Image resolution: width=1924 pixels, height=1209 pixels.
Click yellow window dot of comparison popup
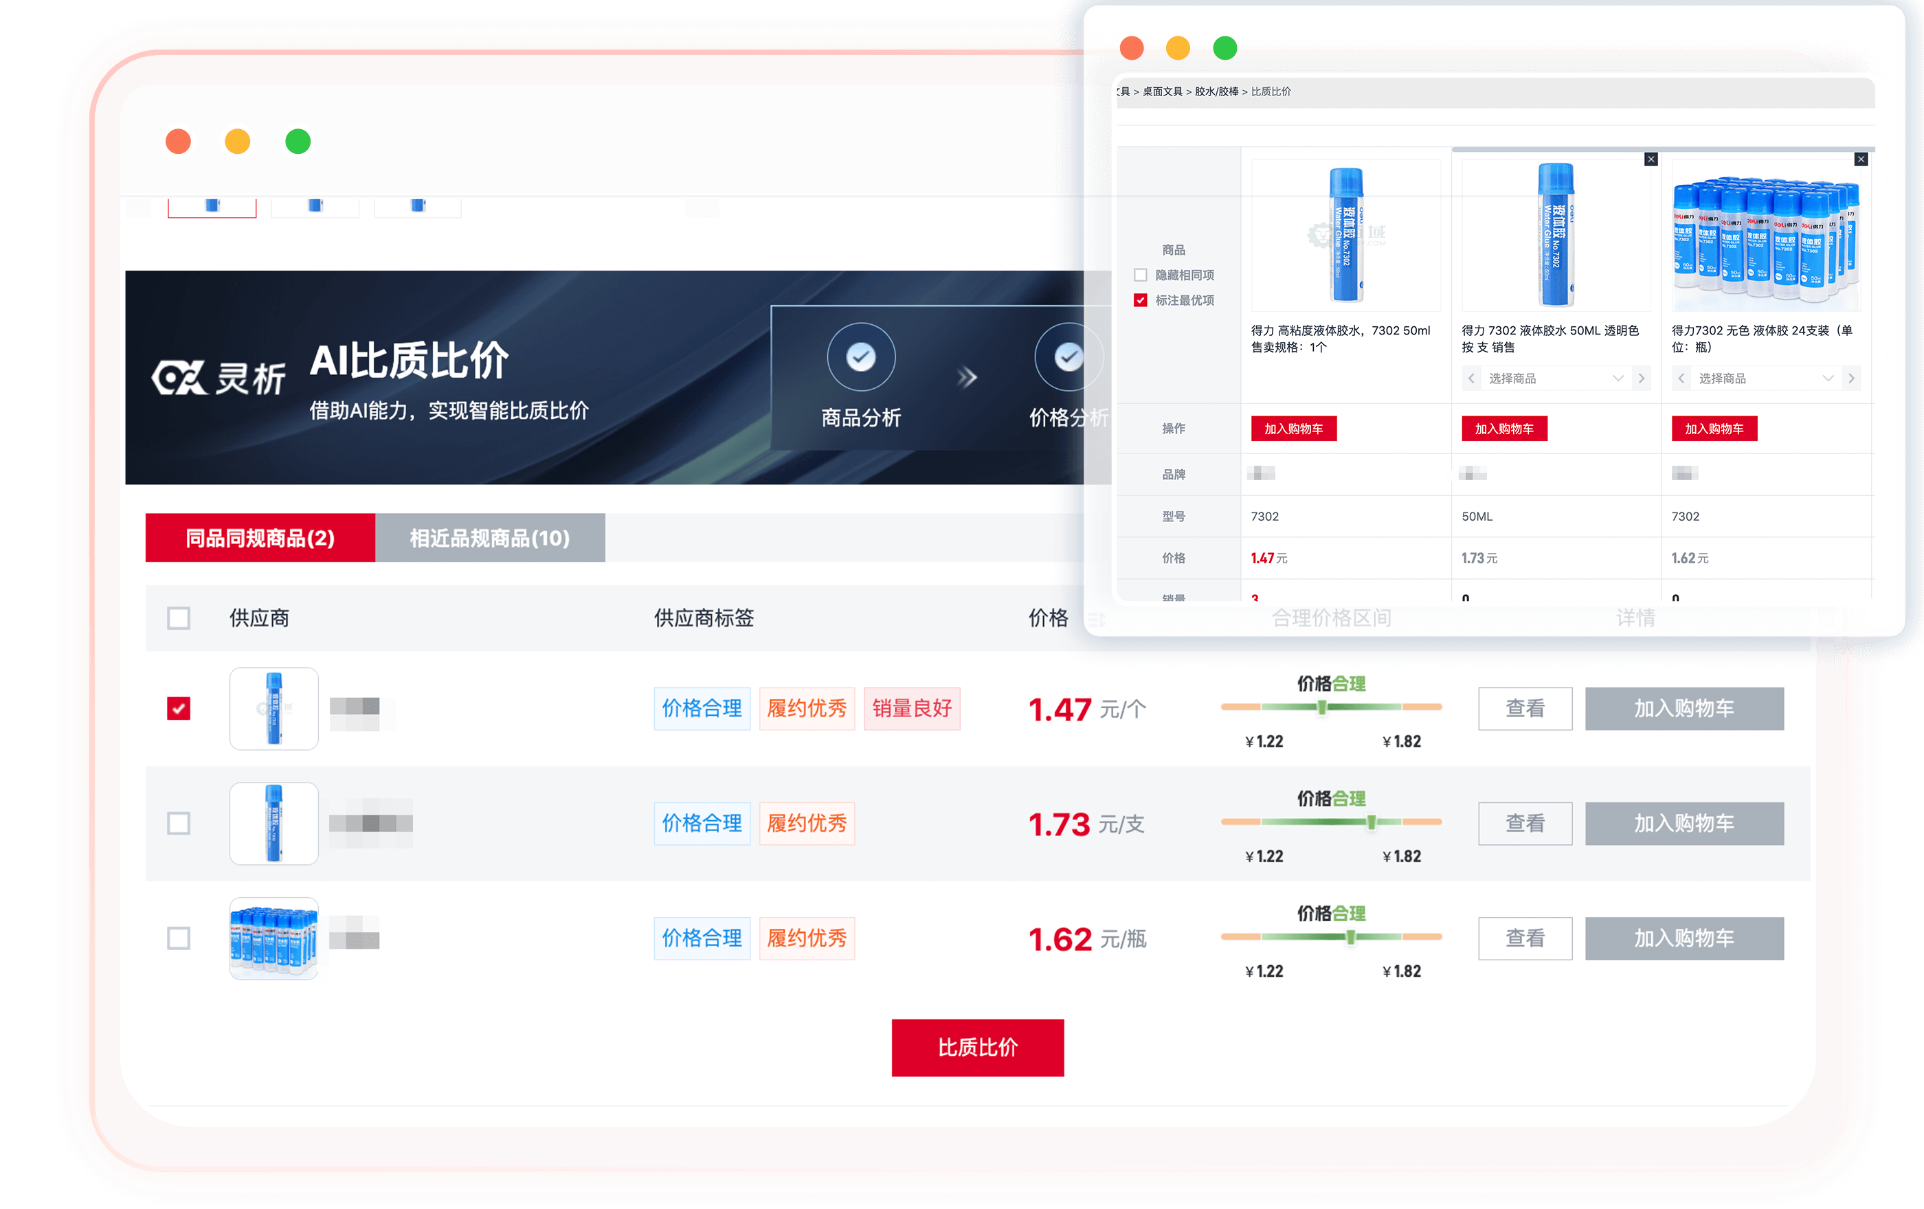pyautogui.click(x=1178, y=48)
